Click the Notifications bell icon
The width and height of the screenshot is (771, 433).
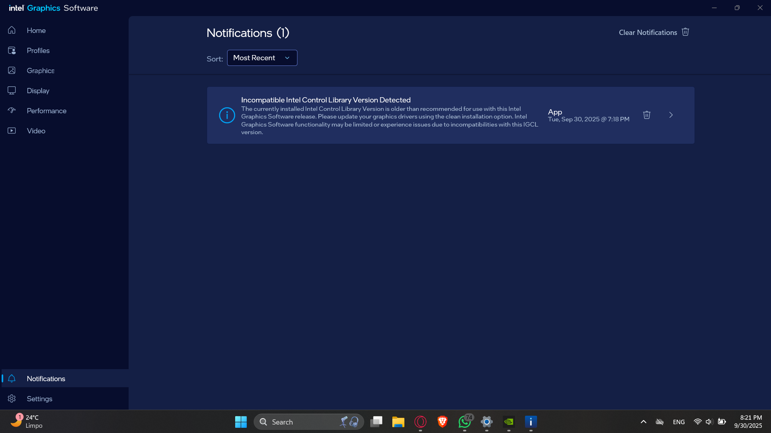[12, 378]
